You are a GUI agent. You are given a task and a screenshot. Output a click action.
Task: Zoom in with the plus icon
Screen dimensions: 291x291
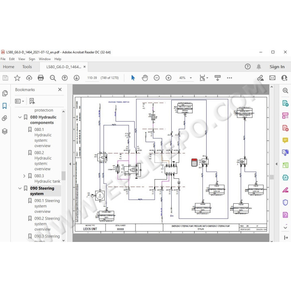pyautogui.click(x=168, y=78)
